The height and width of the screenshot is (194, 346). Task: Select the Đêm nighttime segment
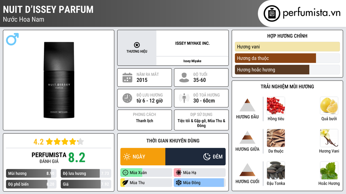tap(195, 157)
